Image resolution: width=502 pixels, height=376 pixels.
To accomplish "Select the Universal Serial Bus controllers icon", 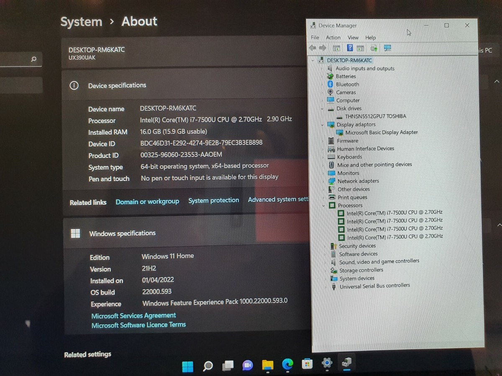I will [x=334, y=286].
